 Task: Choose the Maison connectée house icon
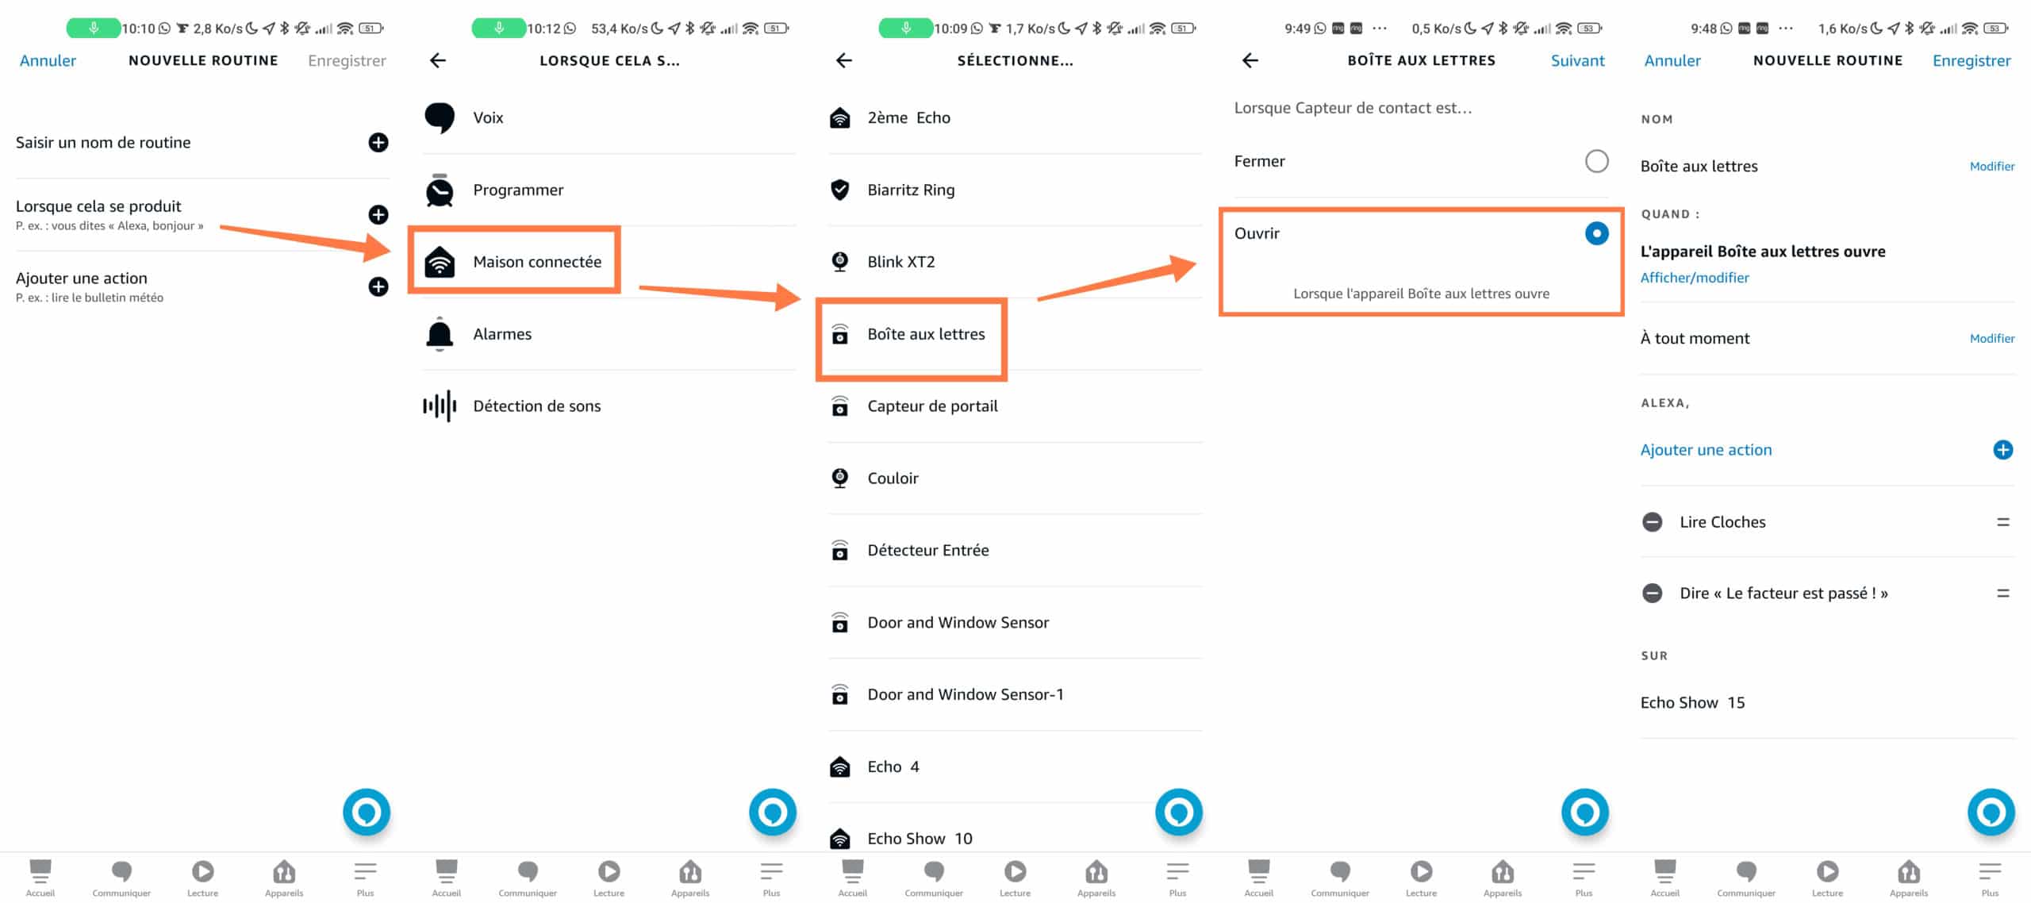pos(440,262)
